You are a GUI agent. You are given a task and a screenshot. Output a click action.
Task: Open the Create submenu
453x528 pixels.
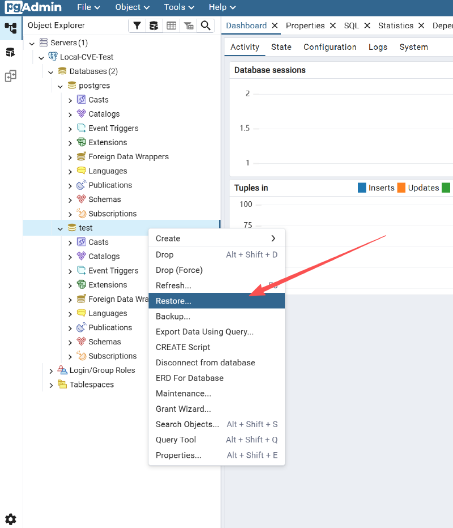point(217,239)
